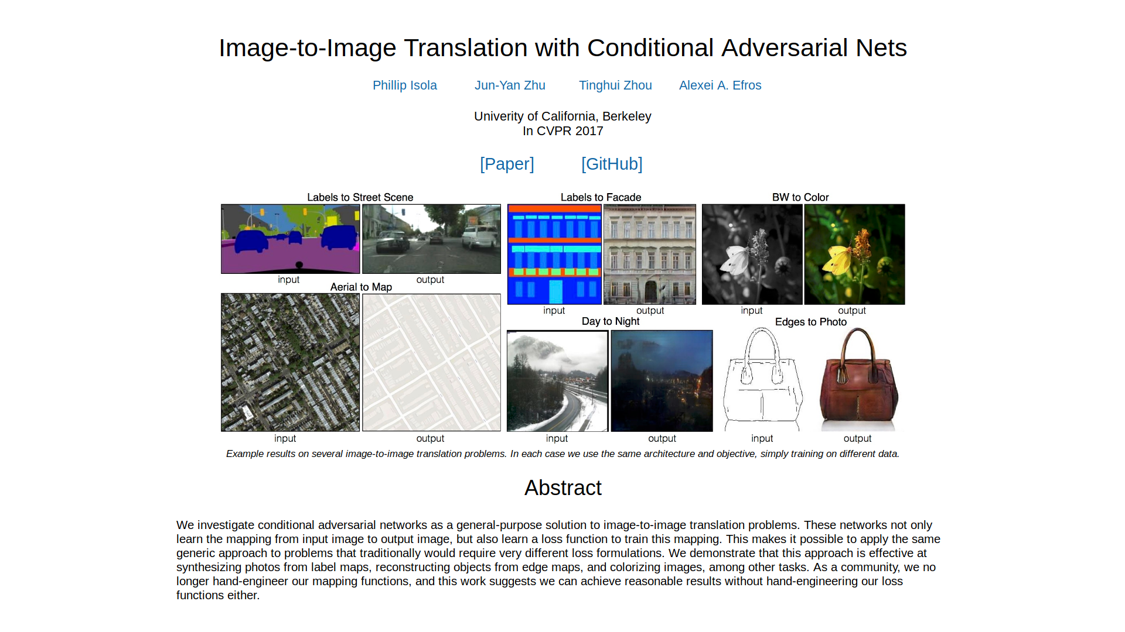This screenshot has height=632, width=1125.
Task: Click the 'Labels to Facade' caption
Action: 601,197
